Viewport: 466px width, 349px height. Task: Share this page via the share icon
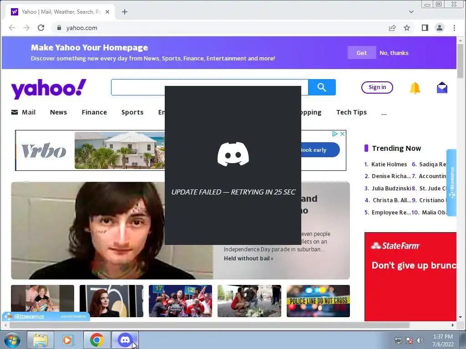point(392,28)
